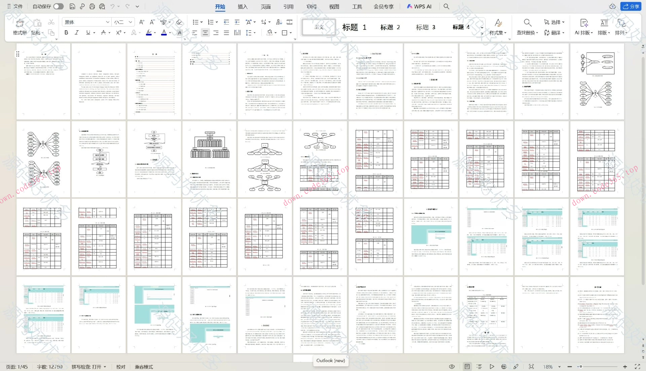Click the Format Painter brush icon
Viewport: 646px width, 371px height.
20,23
